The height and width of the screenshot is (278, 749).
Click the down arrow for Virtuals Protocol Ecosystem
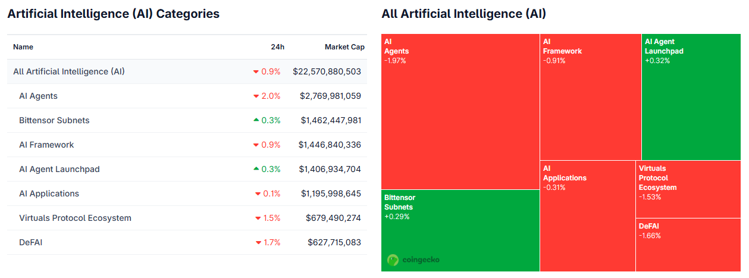pyautogui.click(x=258, y=218)
